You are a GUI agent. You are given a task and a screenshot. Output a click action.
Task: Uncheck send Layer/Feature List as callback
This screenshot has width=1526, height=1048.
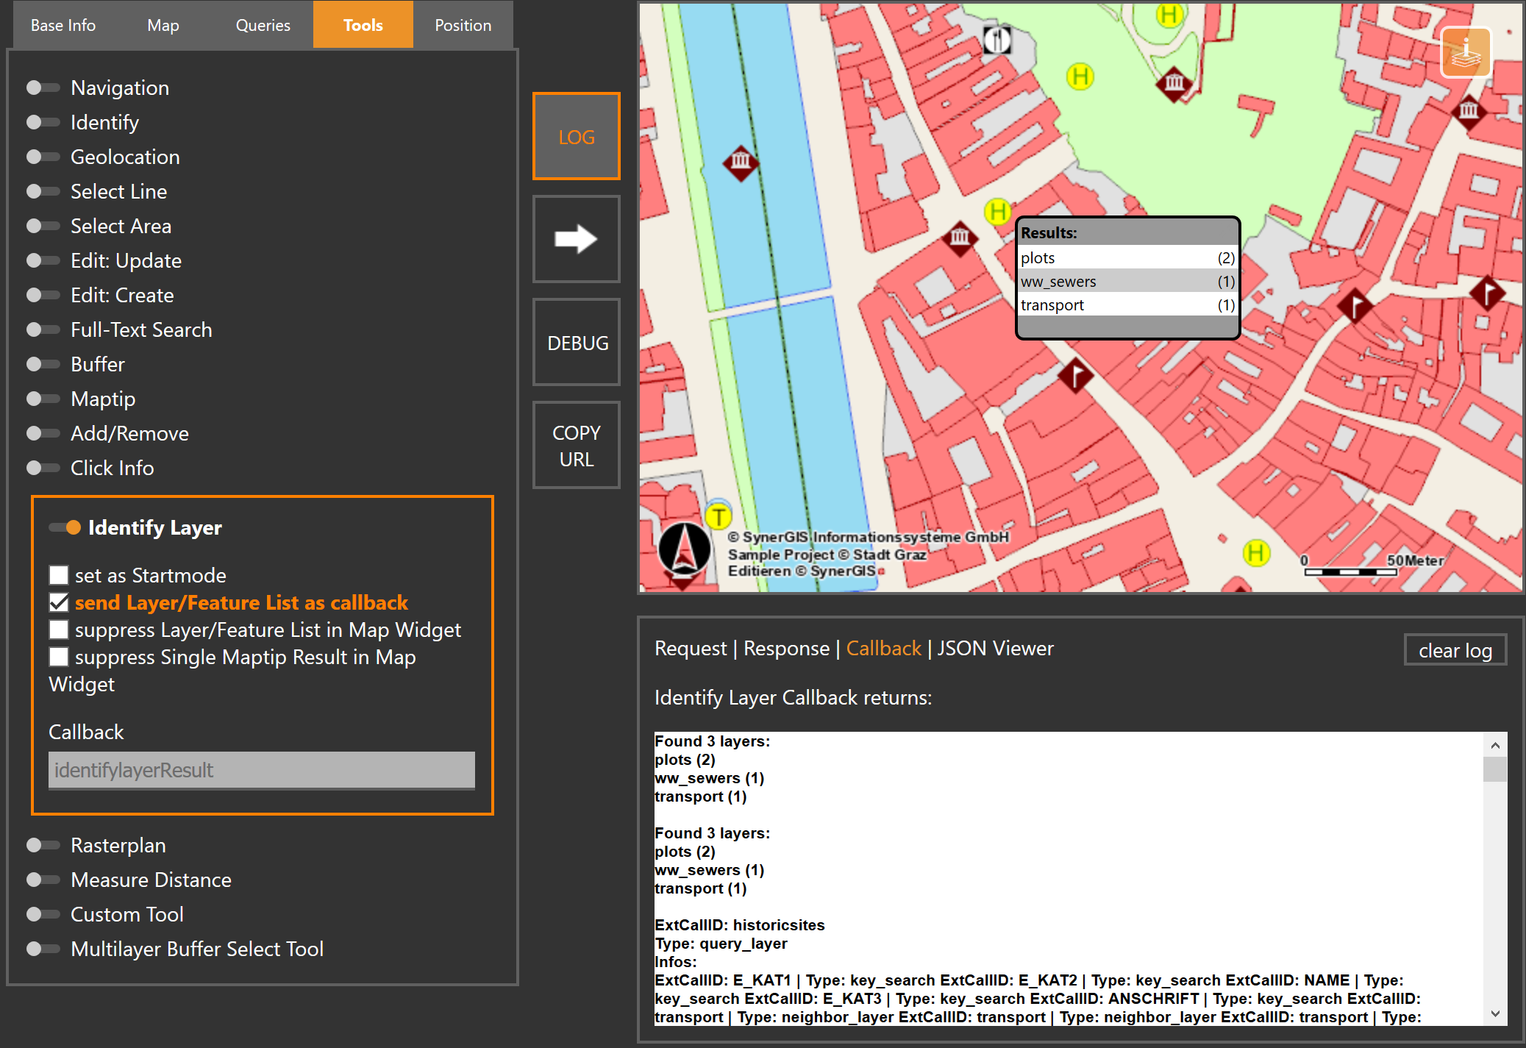pyautogui.click(x=59, y=602)
